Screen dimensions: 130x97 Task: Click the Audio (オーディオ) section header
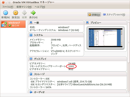[77, 92]
